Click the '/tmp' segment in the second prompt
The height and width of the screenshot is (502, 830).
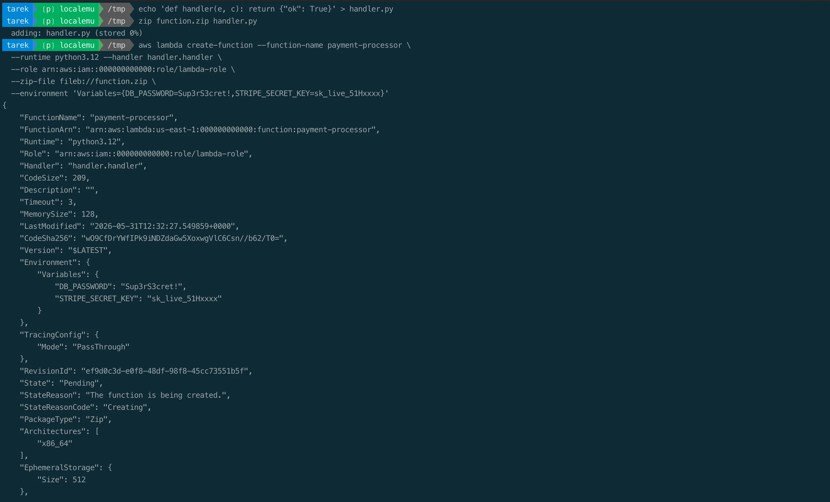[x=116, y=21]
